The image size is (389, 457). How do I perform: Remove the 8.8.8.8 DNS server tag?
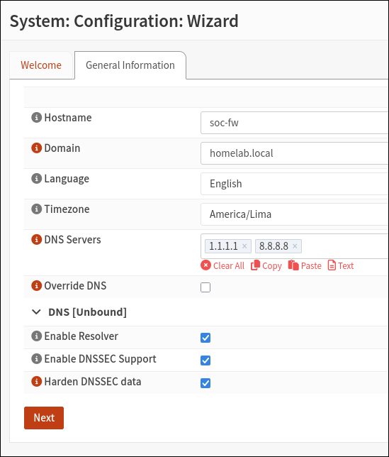(x=295, y=246)
